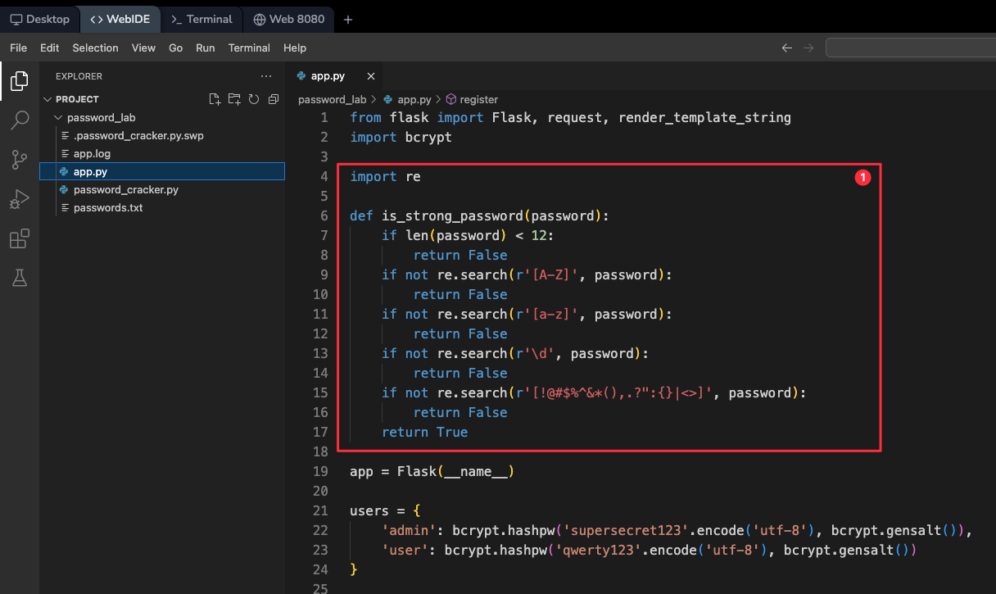Click the register symbol in breadcrumb
The height and width of the screenshot is (594, 996).
(478, 99)
